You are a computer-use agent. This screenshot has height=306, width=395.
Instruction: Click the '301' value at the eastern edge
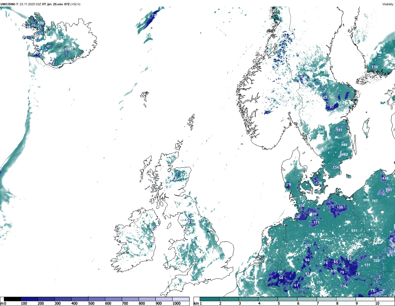[389, 190]
